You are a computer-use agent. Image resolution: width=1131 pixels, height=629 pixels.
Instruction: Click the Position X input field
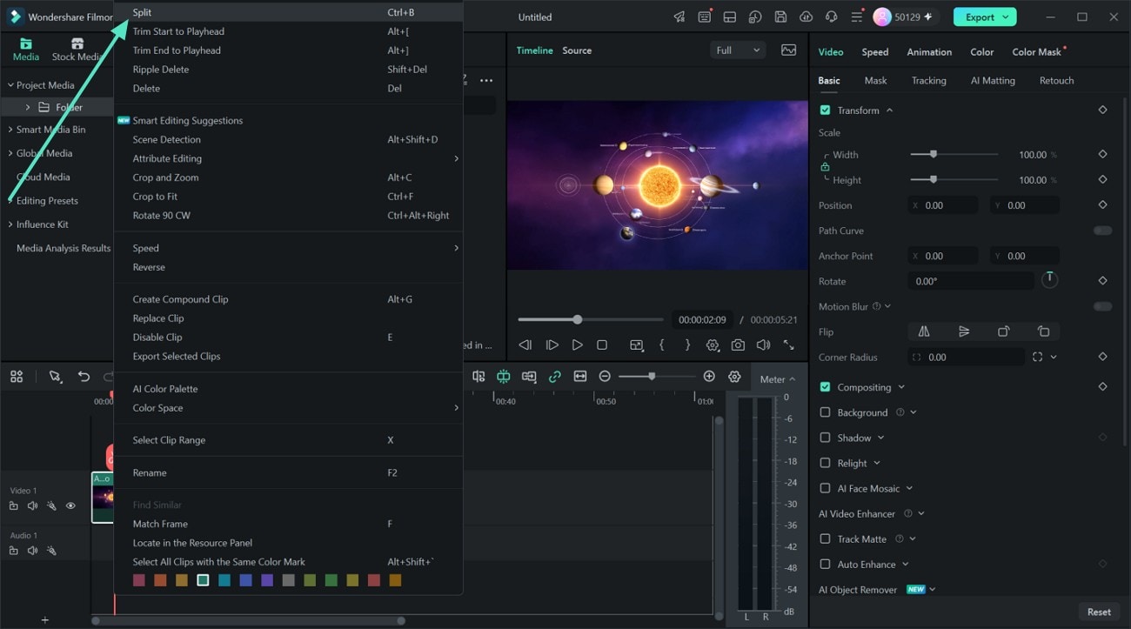[943, 205]
